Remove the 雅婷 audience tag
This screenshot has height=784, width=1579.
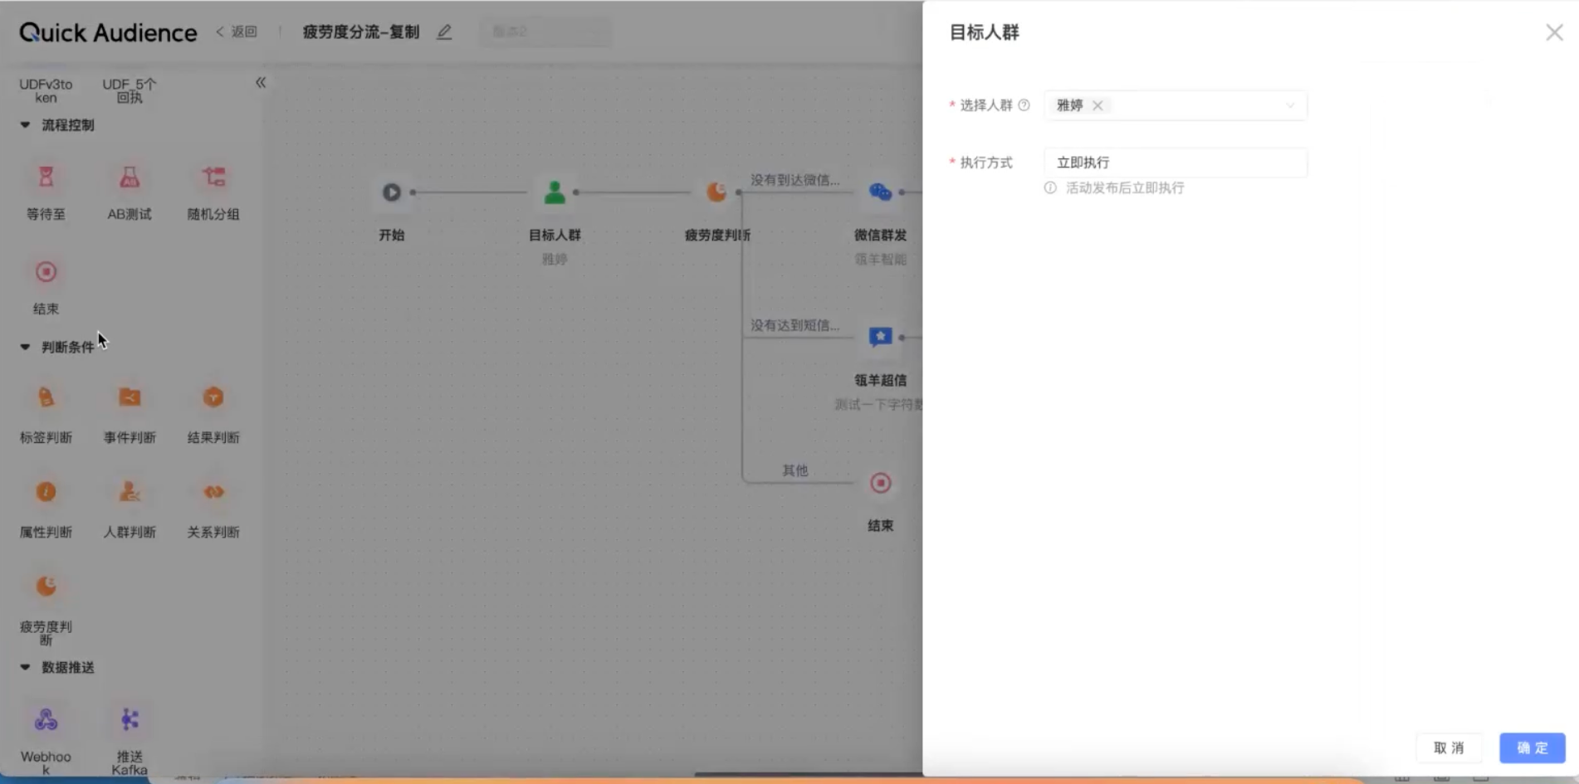tap(1097, 105)
